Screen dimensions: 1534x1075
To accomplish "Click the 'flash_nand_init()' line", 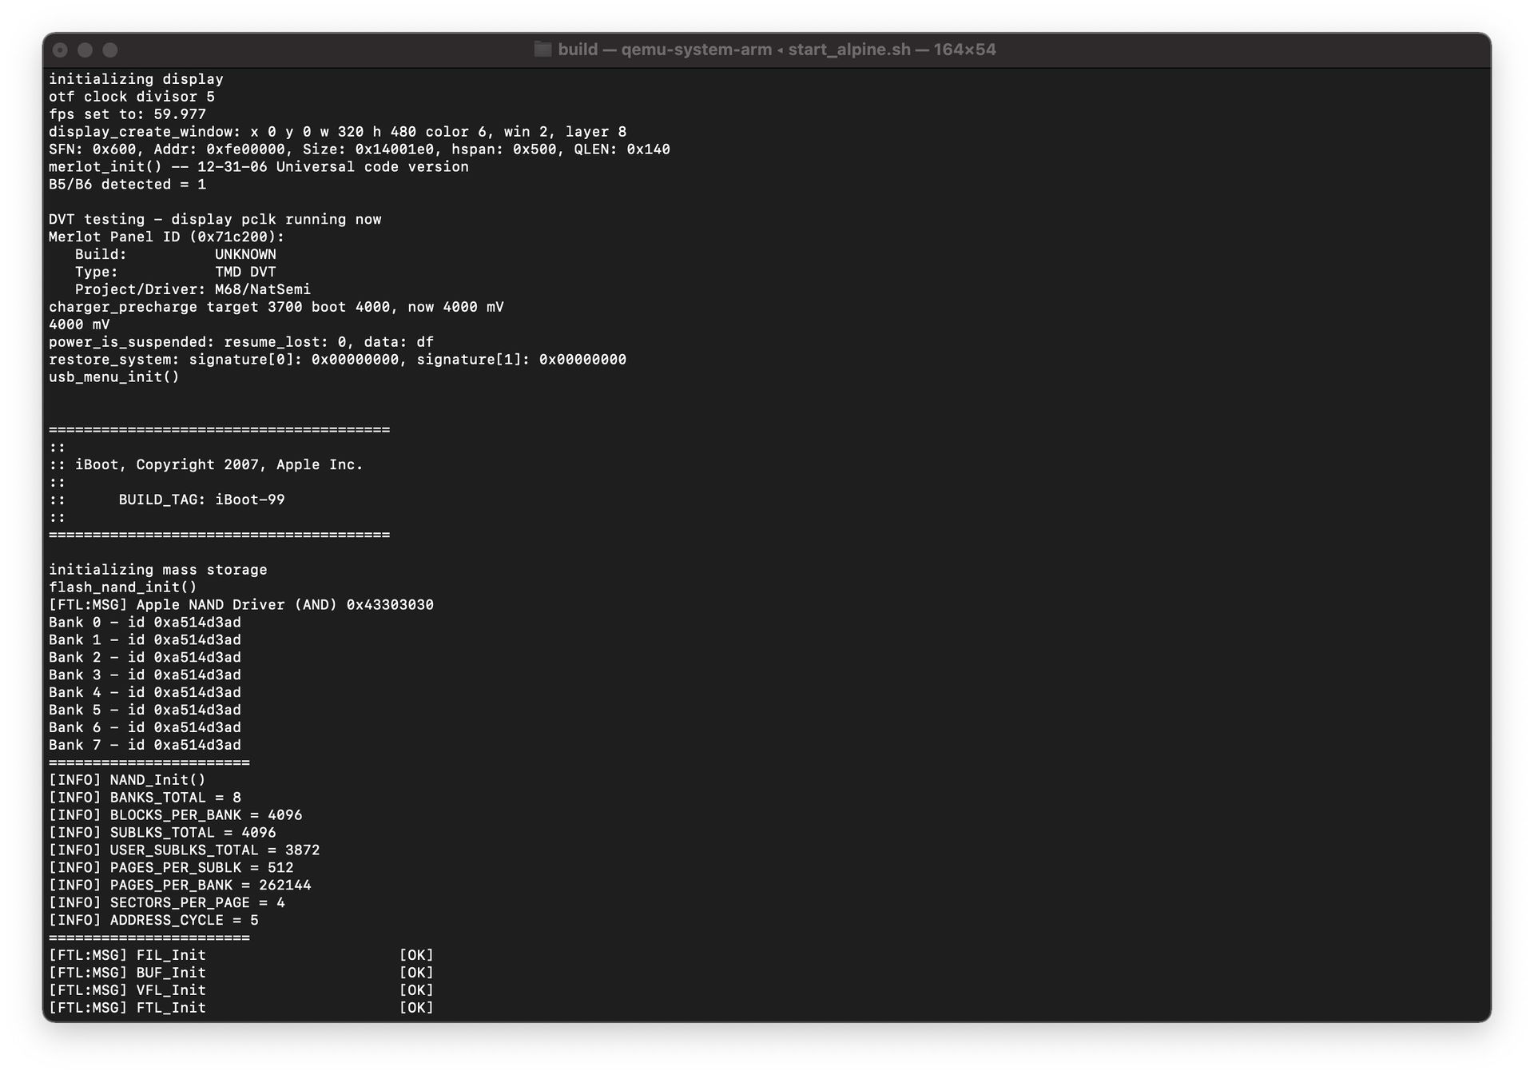I will [123, 587].
